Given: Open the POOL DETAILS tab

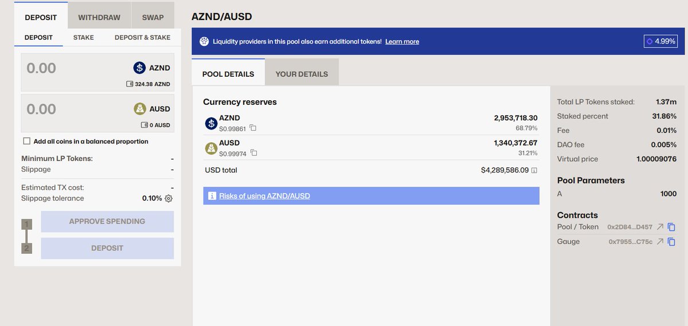Looking at the screenshot, I should click(228, 74).
